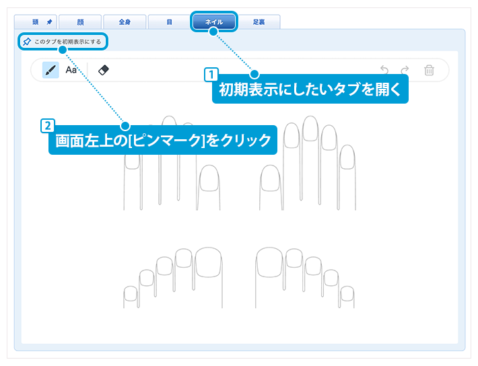Switch to the 足裏 tab
The width and height of the screenshot is (478, 366).
pos(259,22)
